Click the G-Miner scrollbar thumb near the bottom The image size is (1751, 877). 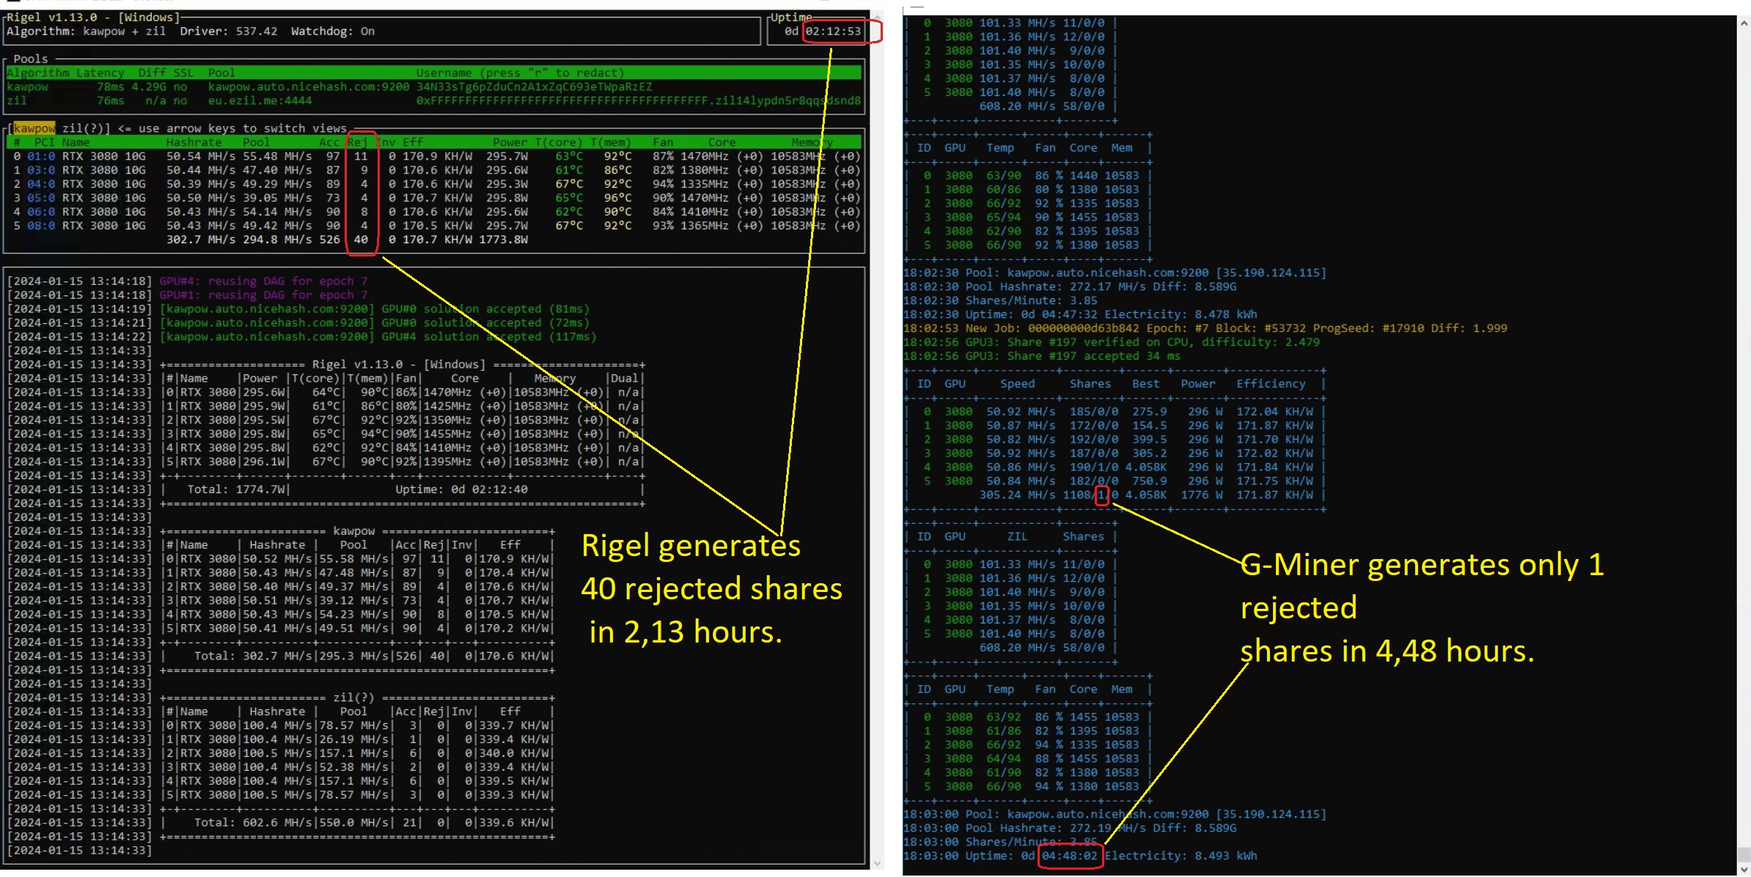(1744, 854)
